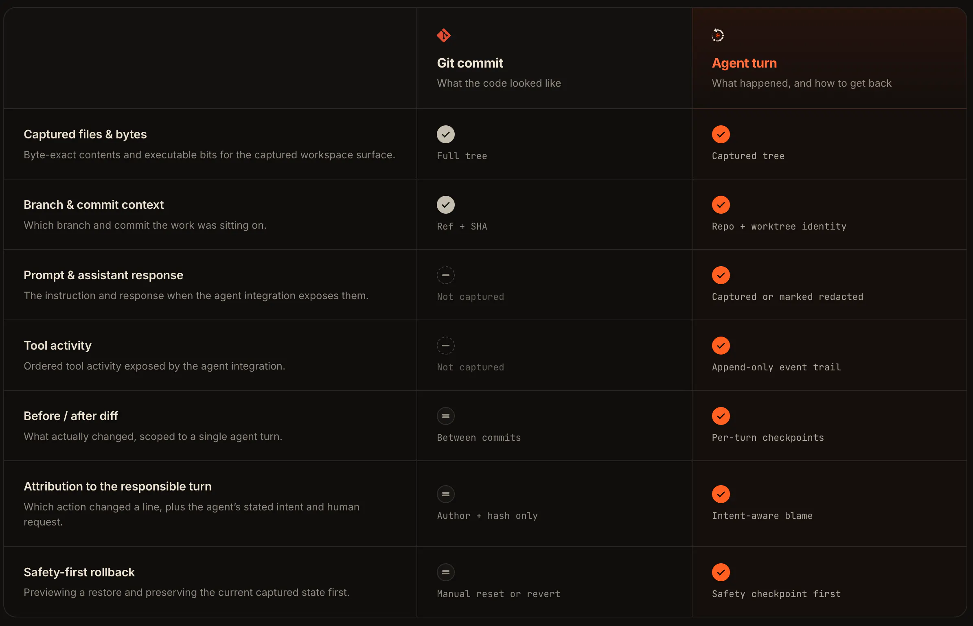The width and height of the screenshot is (973, 626).
Task: Click the equals icon above Manual reset or revert
Action: (x=446, y=572)
